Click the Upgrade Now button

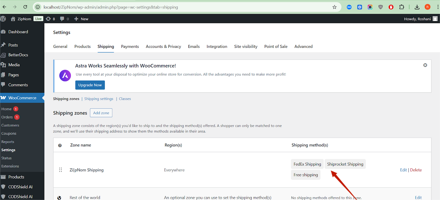[x=90, y=85]
